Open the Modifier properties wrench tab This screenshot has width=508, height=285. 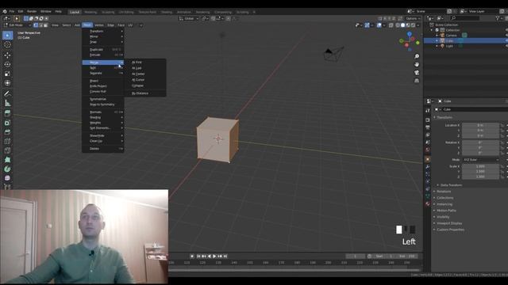428,167
